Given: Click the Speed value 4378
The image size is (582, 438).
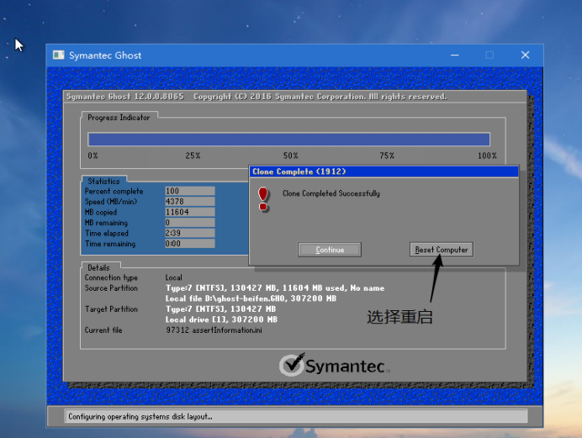Looking at the screenshot, I should (x=190, y=202).
